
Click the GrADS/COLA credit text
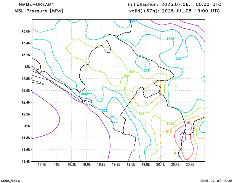coord(10,181)
